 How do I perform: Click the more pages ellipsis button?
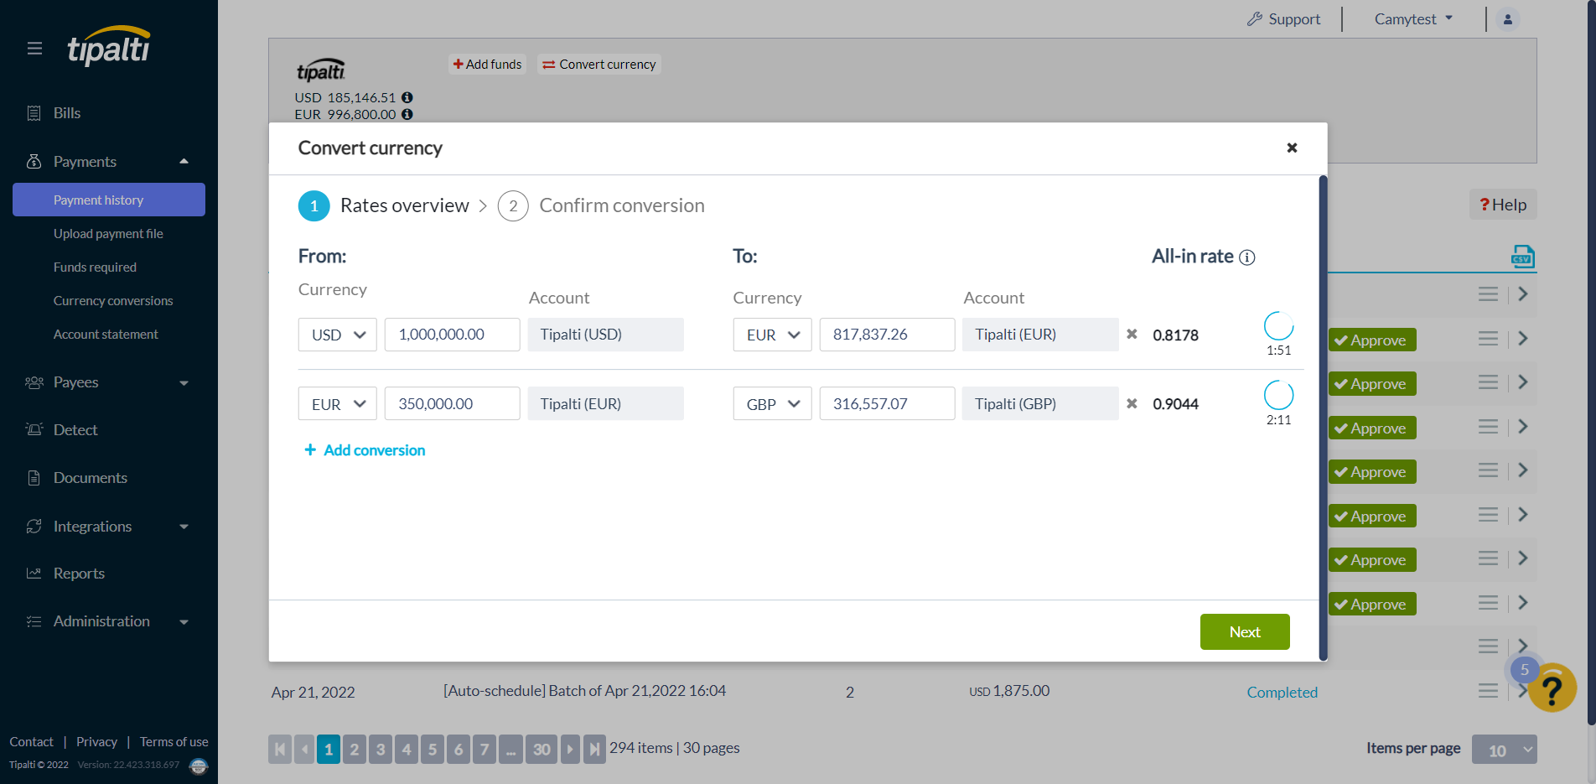[x=510, y=749]
